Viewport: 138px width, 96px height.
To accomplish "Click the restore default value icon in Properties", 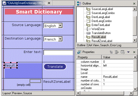I will 123,52.
